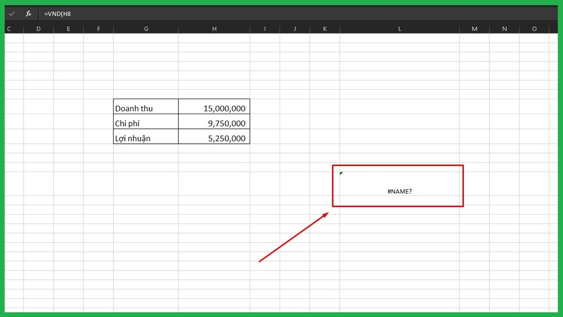
Task: Confirm the formula with the Enter checkmark icon
Action: pos(12,13)
